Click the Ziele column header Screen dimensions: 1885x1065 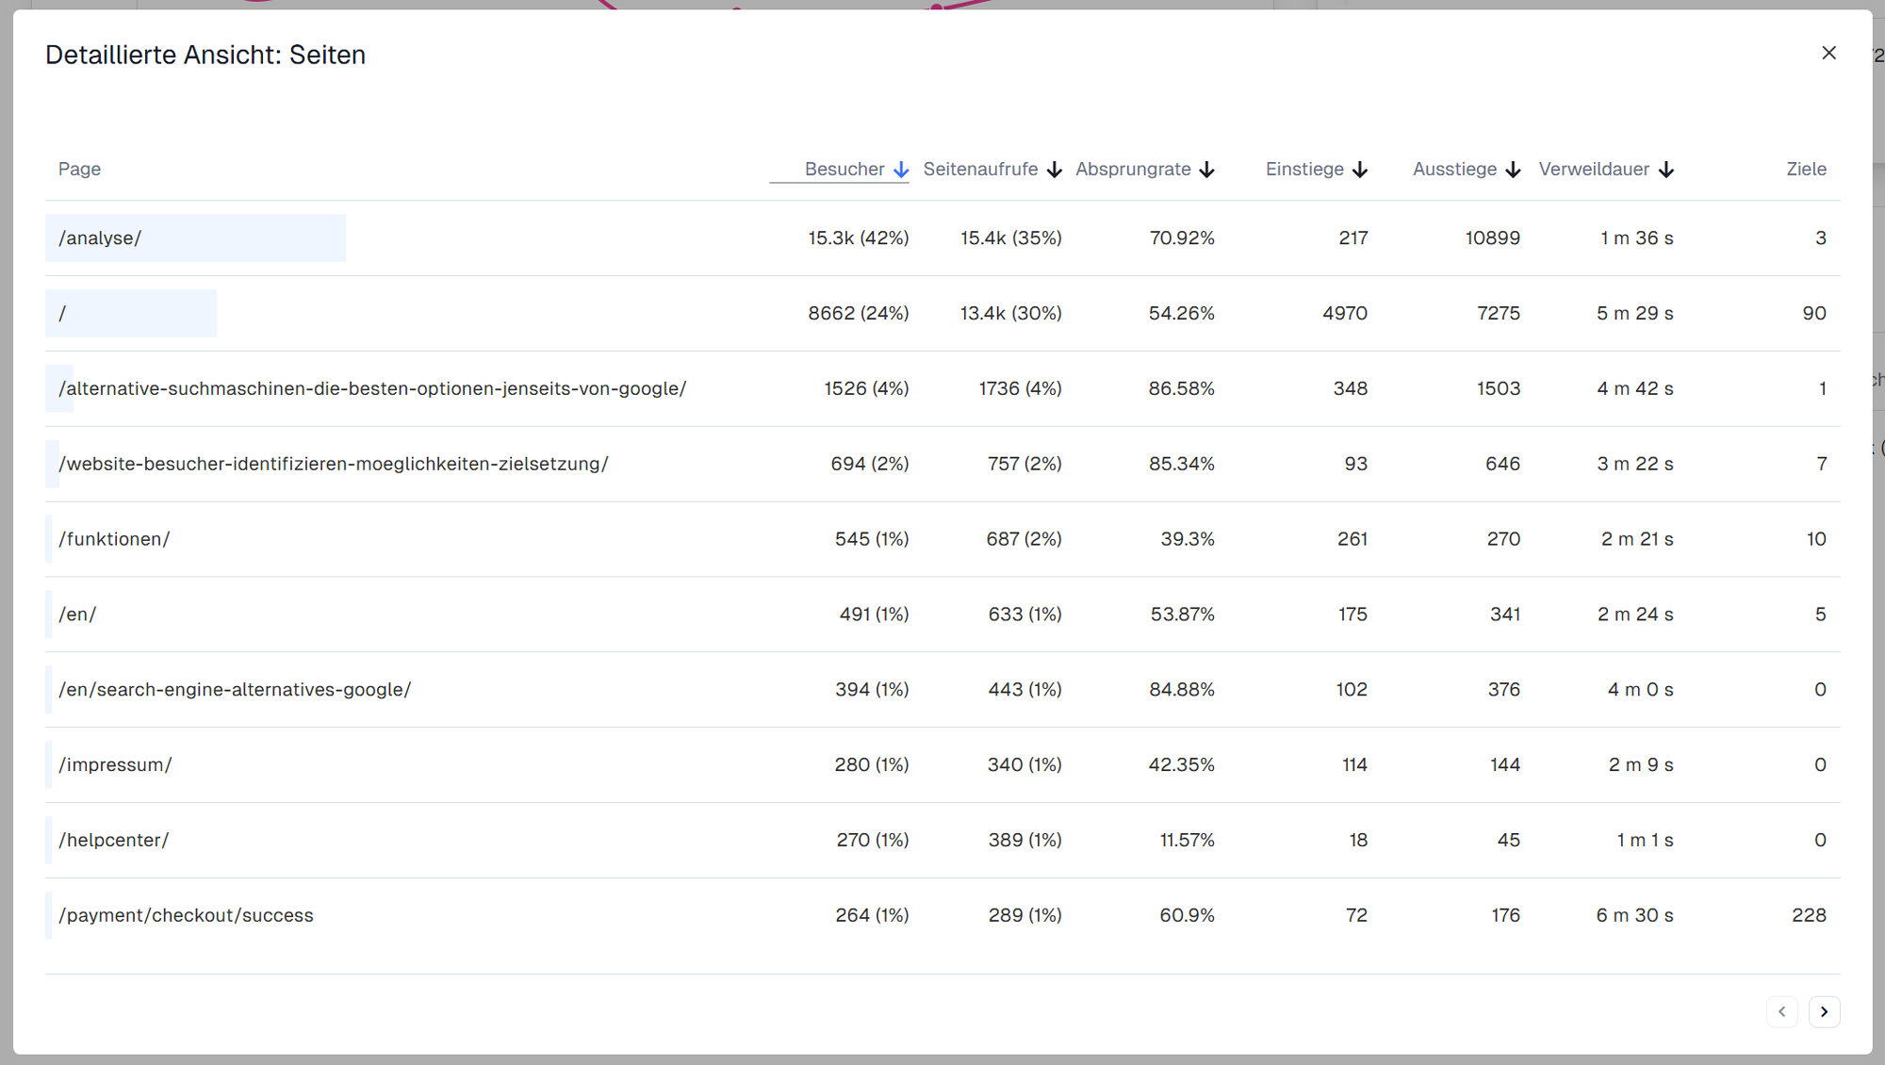1806,170
